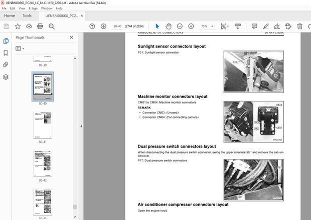Add a comment with sticky note icon
This screenshot has width=311, height=220.
tap(254, 26)
